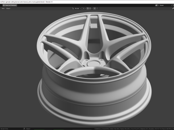Click the mouse icon in status bar

pyautogui.click(x=24, y=129)
